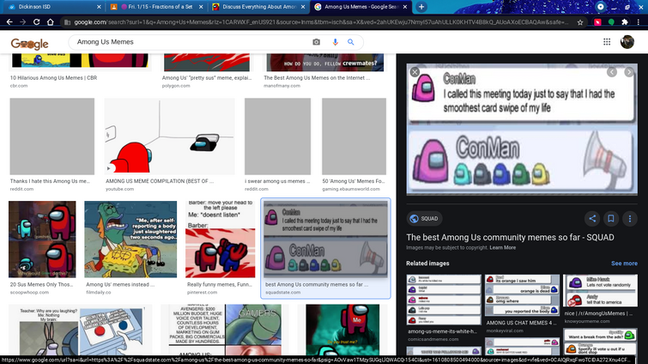The image size is (648, 364).
Task: Click the red extension icon in the toolbar
Action: pos(597,22)
